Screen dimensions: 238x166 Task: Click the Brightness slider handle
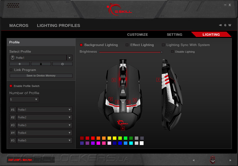[x=162, y=52]
